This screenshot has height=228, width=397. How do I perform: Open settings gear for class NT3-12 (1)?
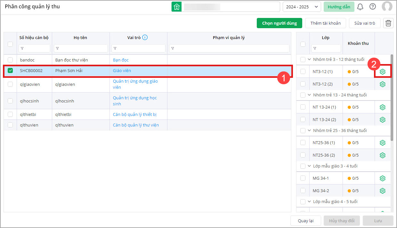tap(382, 72)
